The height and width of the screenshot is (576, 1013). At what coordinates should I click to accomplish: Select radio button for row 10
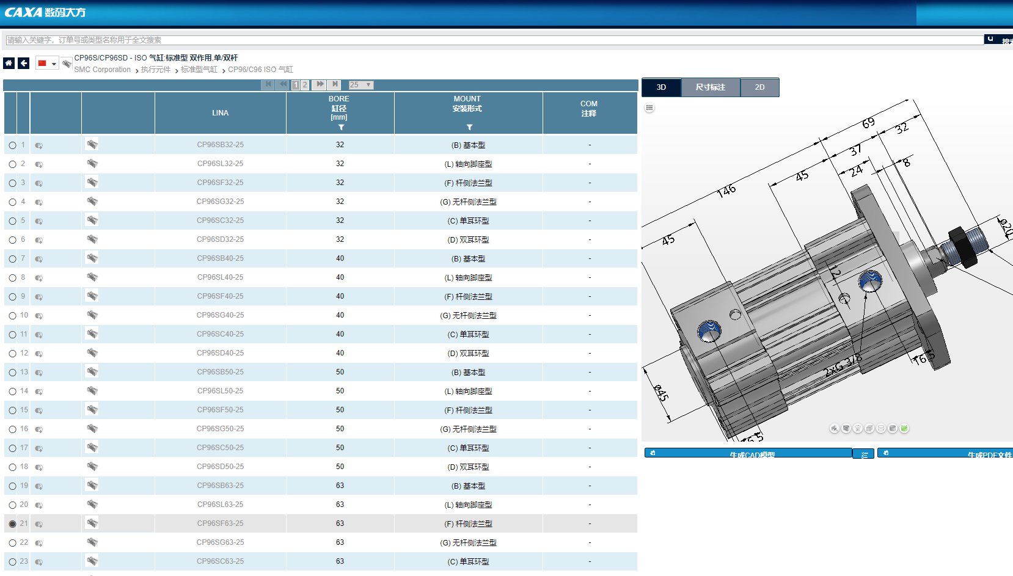point(12,316)
